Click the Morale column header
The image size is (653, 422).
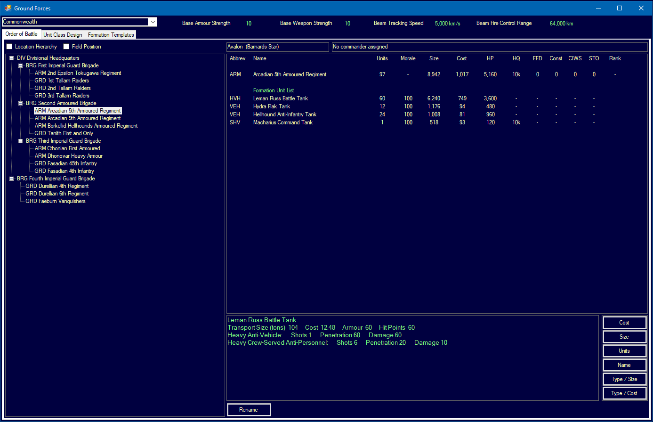pos(408,58)
